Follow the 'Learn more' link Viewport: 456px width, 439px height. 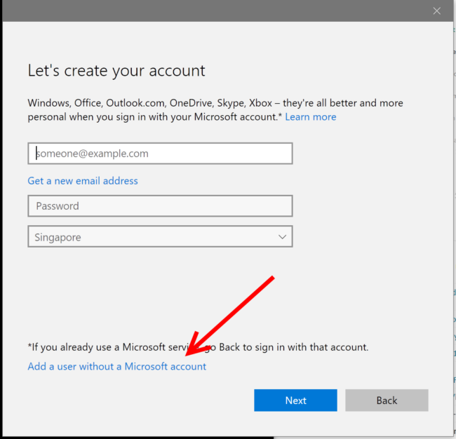coord(310,117)
